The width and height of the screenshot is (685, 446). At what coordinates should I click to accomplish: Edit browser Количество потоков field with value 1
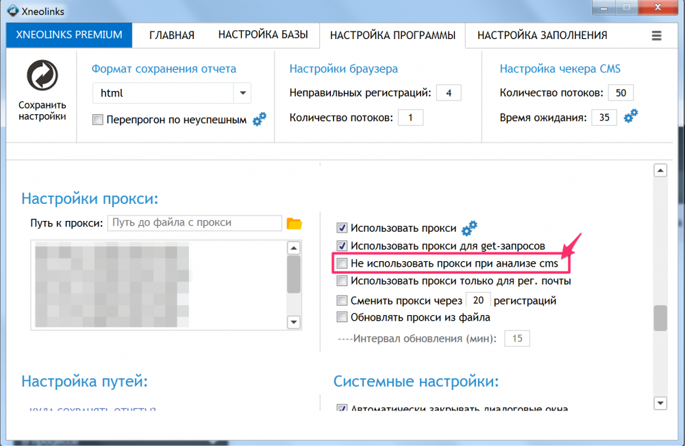pos(410,118)
